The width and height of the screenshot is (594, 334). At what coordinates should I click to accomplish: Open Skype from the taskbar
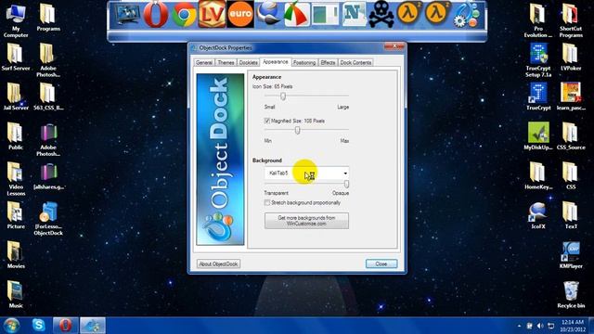(x=39, y=326)
